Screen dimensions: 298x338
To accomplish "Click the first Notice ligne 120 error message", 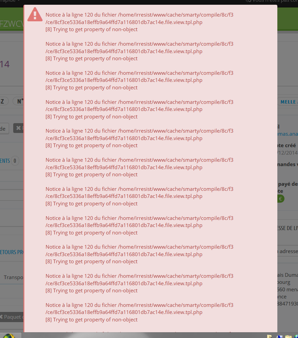I will point(140,22).
